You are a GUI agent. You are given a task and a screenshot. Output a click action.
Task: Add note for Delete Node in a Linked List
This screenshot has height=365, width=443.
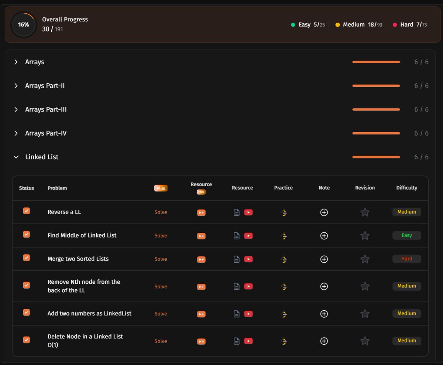pyautogui.click(x=324, y=341)
